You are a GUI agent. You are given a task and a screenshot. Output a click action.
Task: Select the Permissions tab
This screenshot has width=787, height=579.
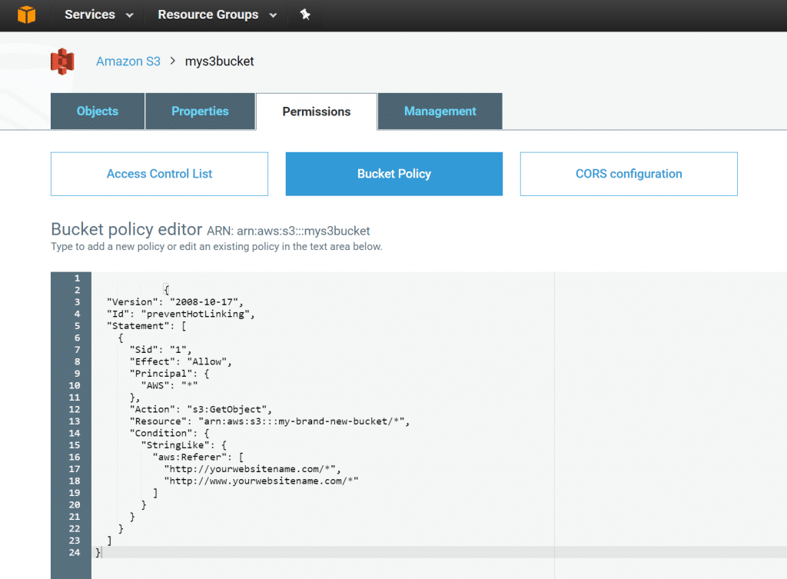pos(316,111)
